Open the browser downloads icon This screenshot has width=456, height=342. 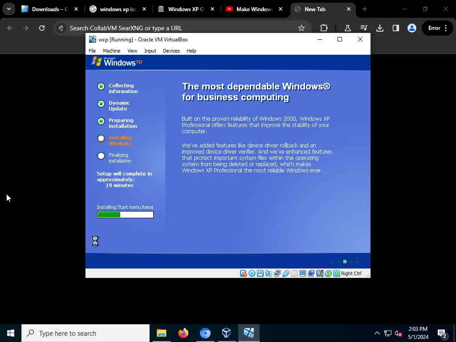coord(379,28)
